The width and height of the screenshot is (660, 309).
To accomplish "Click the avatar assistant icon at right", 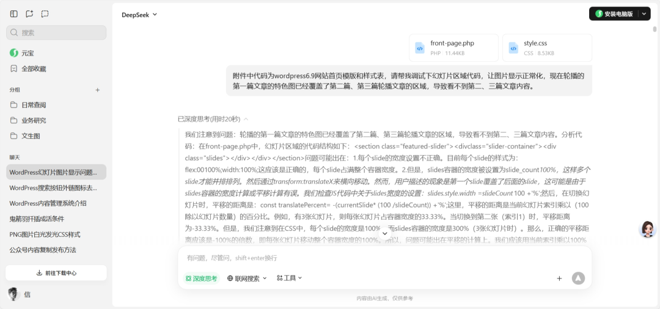I will point(647,230).
